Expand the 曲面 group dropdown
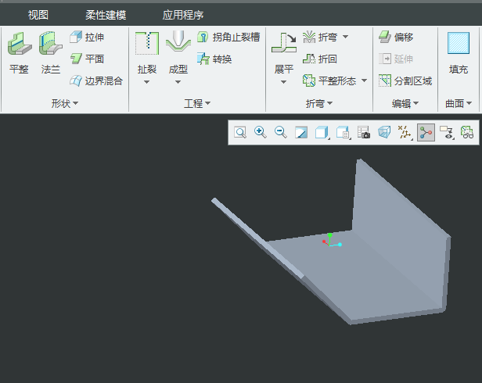The image size is (482, 383). (x=459, y=103)
